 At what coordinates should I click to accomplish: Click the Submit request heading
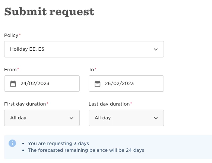point(49,12)
